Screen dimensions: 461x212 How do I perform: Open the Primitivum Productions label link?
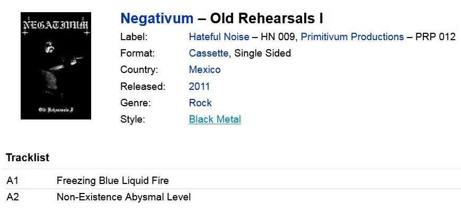coord(352,37)
